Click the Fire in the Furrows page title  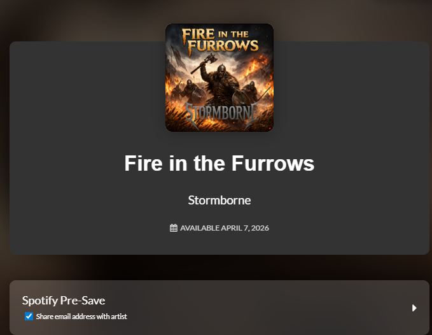(x=219, y=163)
